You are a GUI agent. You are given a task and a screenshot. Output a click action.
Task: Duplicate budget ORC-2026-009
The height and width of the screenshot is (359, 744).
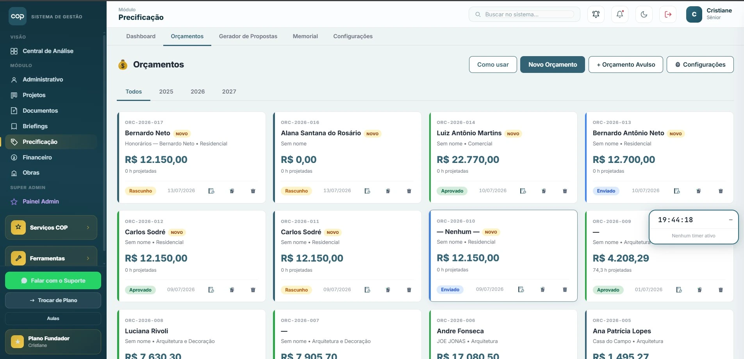tap(699, 290)
